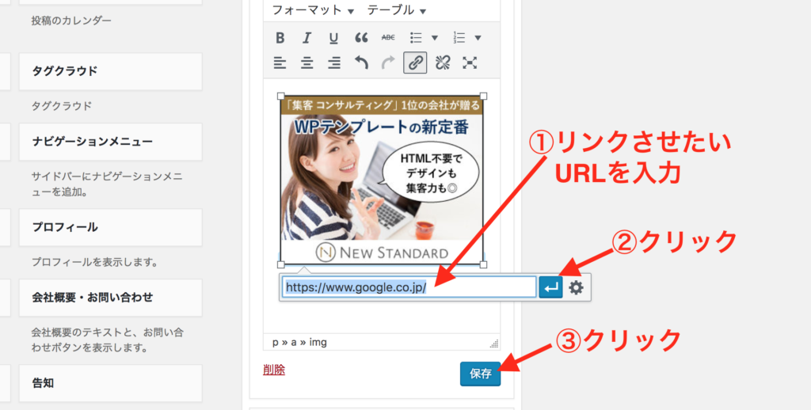Image resolution: width=811 pixels, height=410 pixels.
Task: Undo the last edit
Action: pos(361,63)
